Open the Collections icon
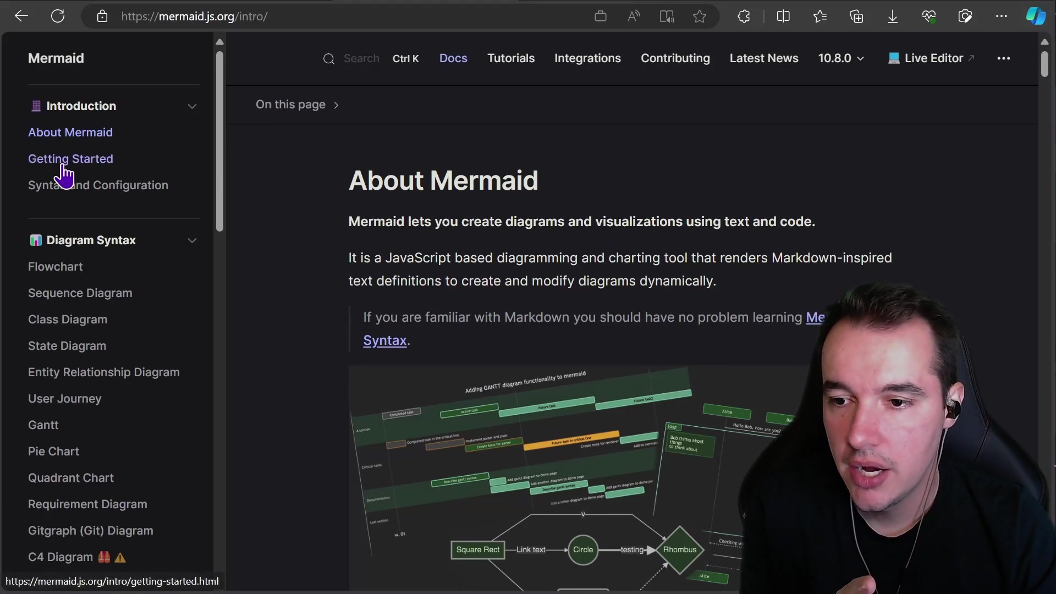The image size is (1056, 594). point(856,16)
